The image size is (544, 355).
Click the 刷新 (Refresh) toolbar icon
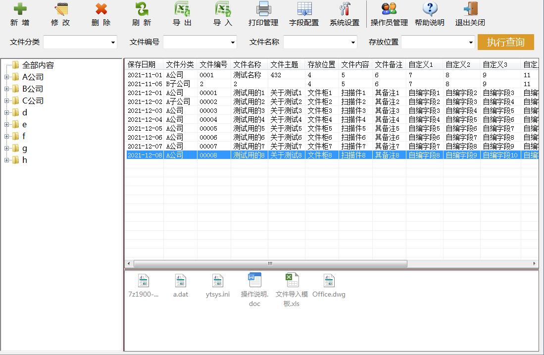pos(142,10)
